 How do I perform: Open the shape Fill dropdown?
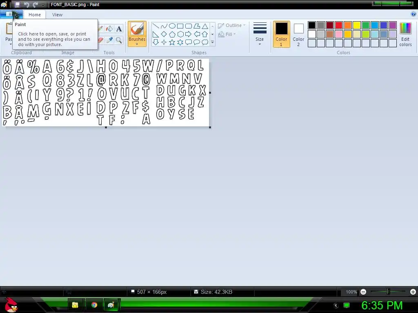tap(227, 34)
